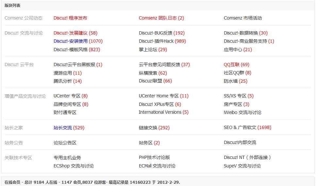
Task: Select the Discuz! 交流与讨论 category
Action: (24, 33)
